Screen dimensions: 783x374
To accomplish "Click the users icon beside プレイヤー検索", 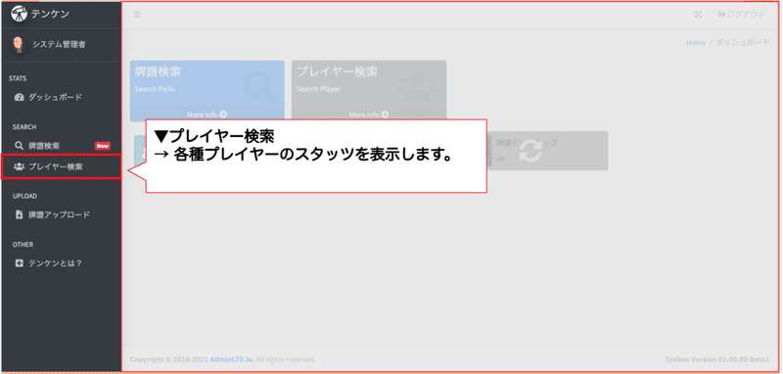I will click(x=19, y=166).
